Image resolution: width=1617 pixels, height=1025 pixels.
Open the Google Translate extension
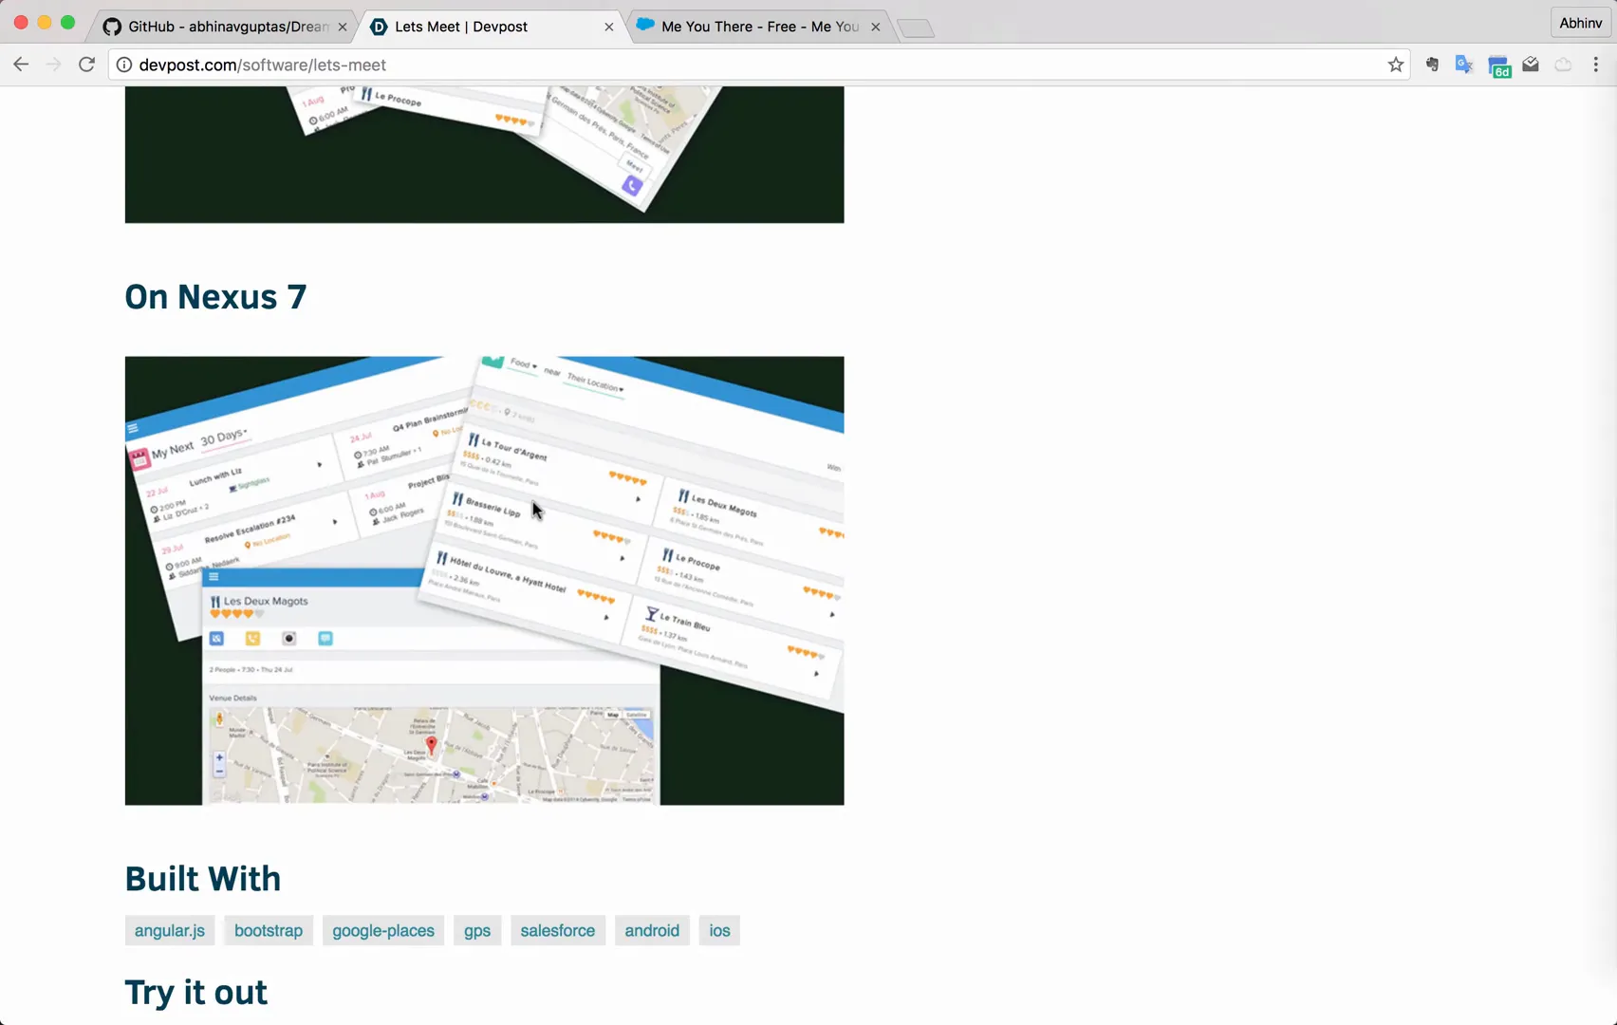click(x=1464, y=65)
